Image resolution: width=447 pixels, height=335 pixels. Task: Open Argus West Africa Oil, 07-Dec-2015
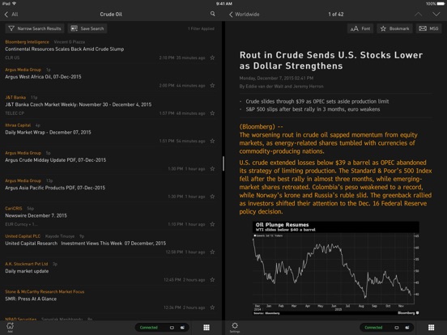point(43,77)
